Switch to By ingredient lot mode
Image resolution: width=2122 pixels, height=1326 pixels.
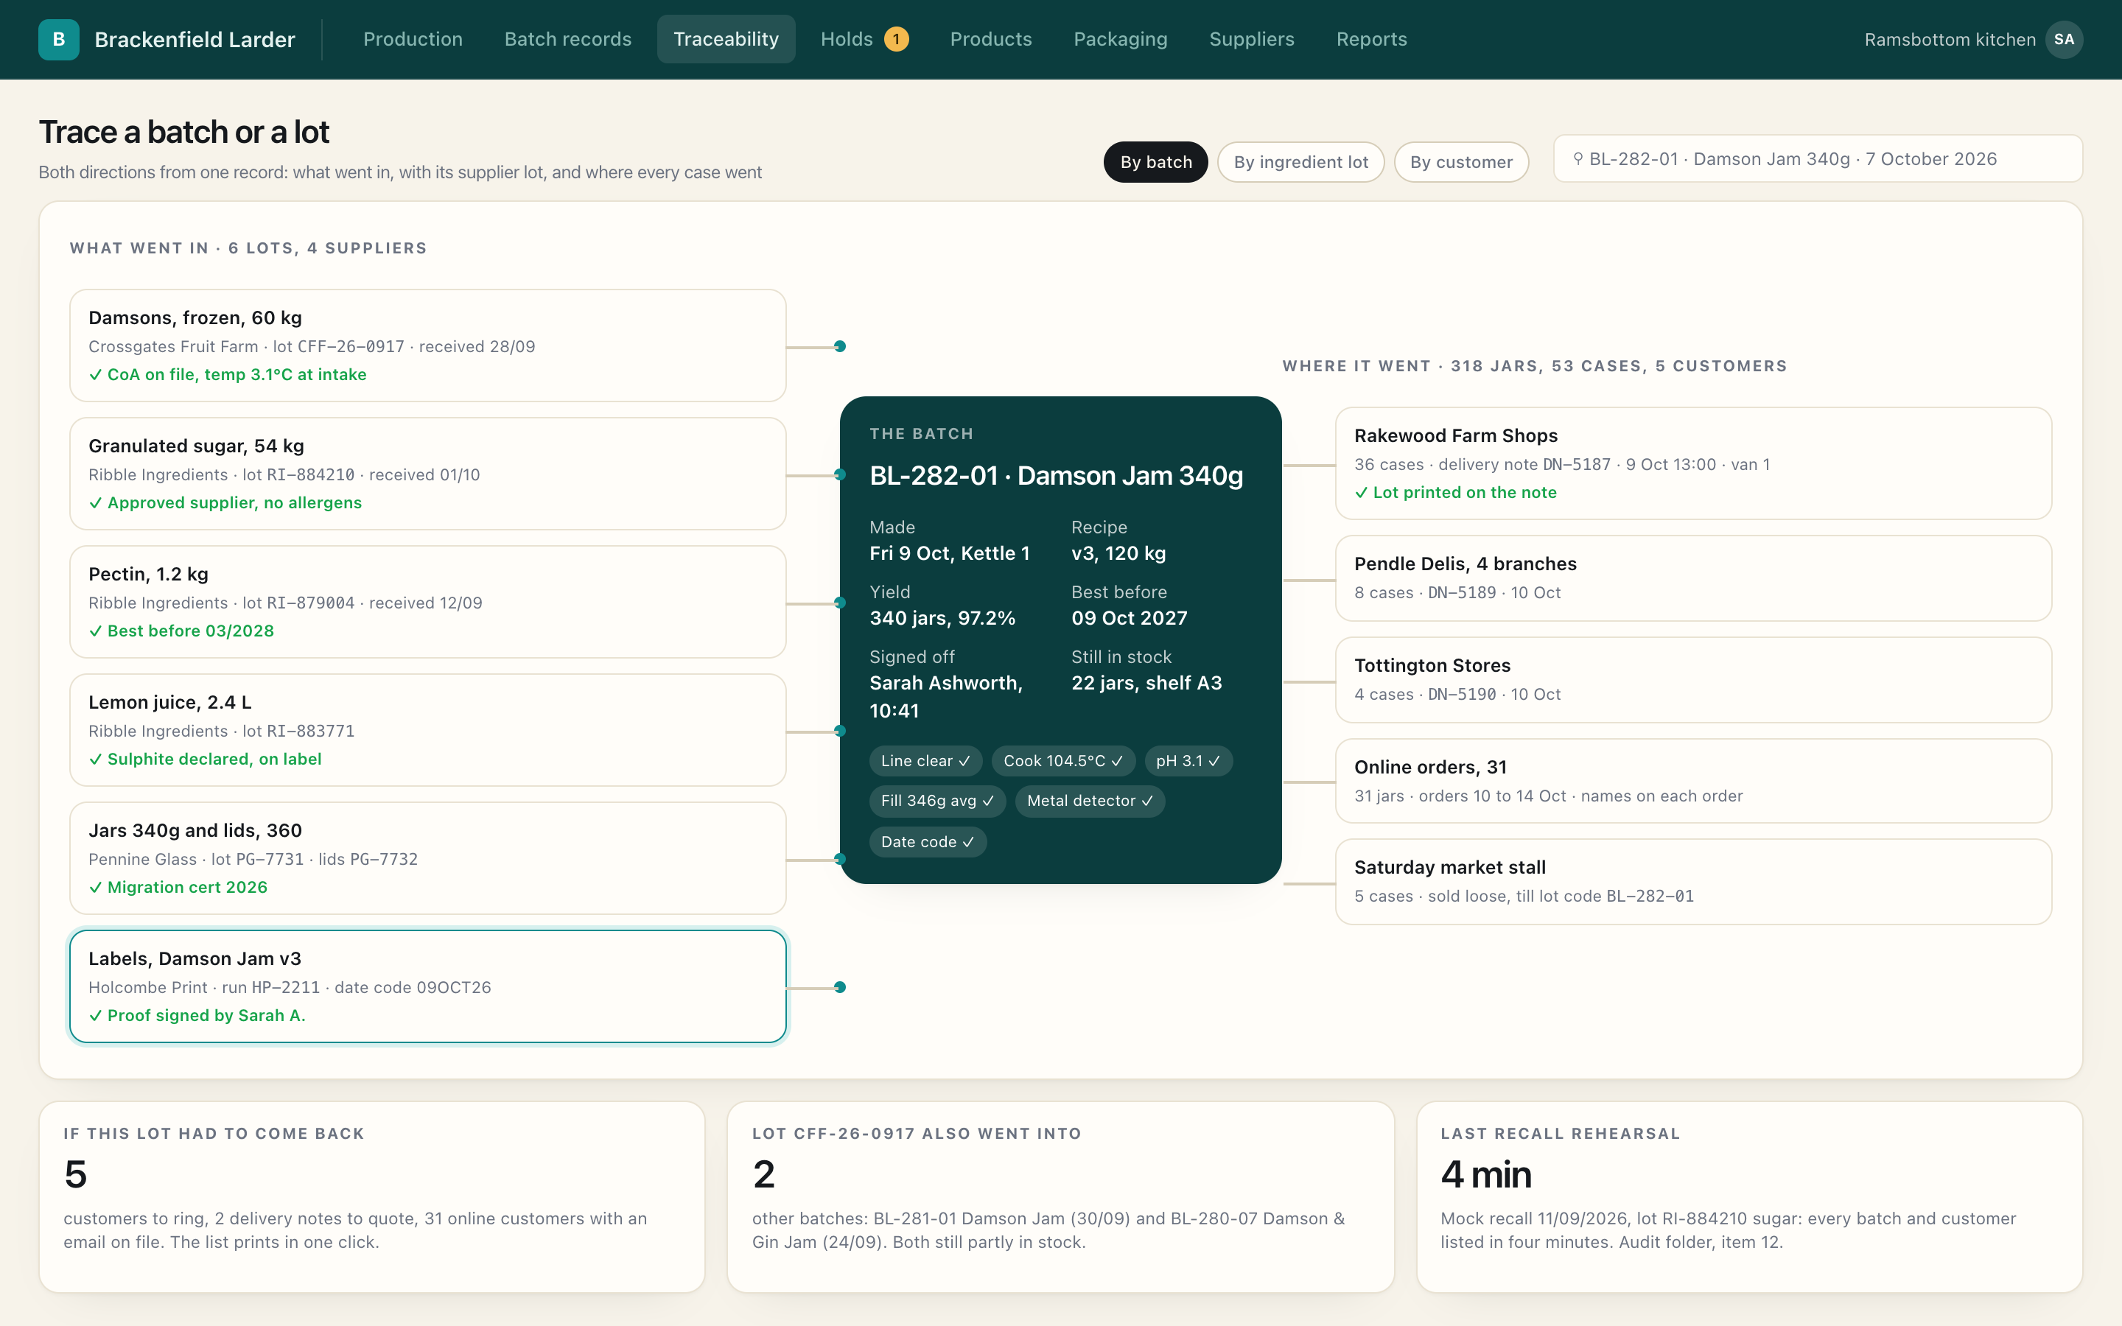point(1300,162)
